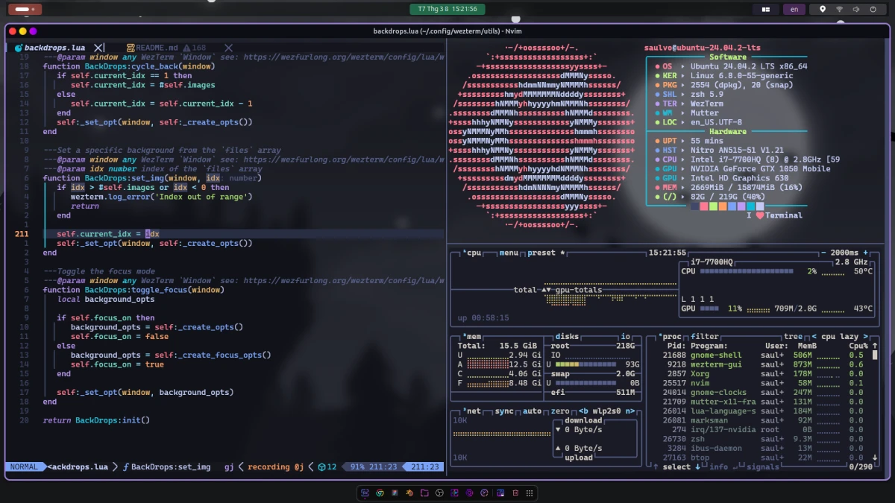Launch OBS Studio from the dock
Screen dimensions: 895x503
pyautogui.click(x=439, y=493)
